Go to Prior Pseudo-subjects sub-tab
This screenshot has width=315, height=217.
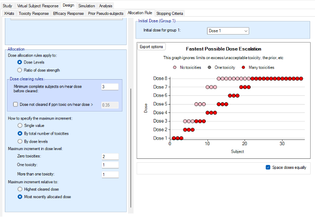pyautogui.click(x=105, y=14)
